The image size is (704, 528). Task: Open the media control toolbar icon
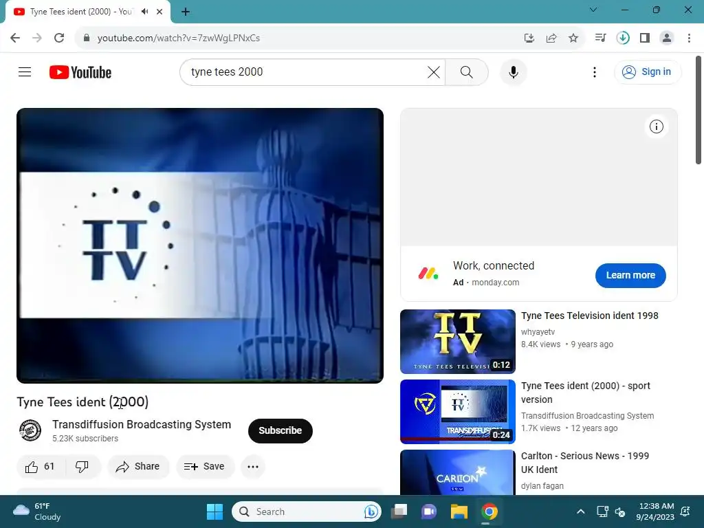click(600, 38)
